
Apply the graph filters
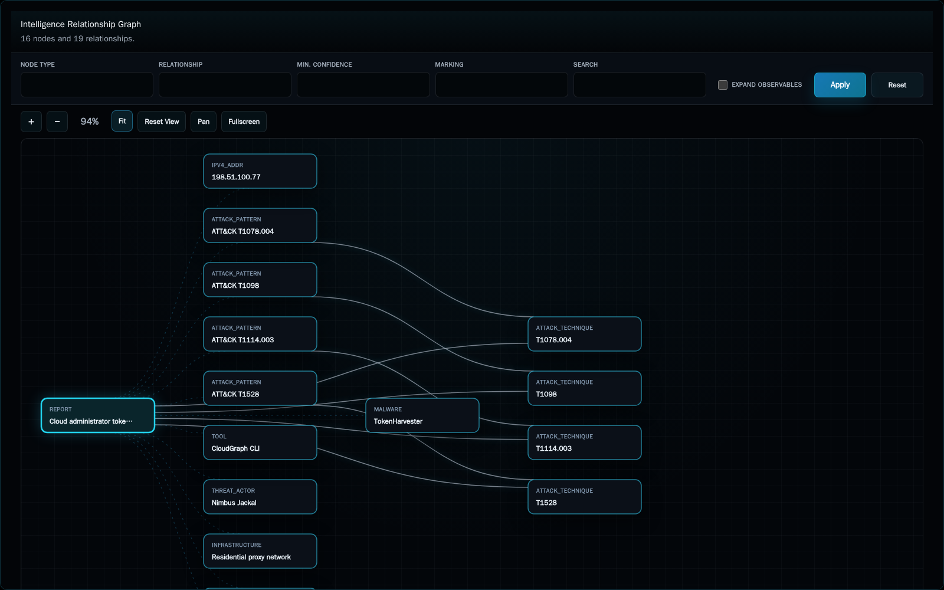[840, 85]
